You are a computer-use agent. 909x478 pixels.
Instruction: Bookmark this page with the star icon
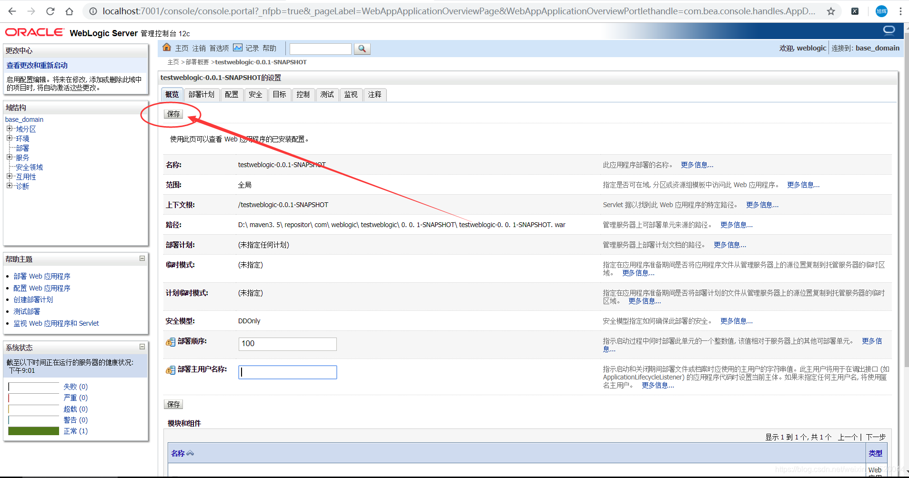pos(831,11)
